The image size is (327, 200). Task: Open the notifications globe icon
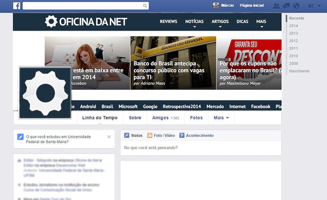point(296,6)
